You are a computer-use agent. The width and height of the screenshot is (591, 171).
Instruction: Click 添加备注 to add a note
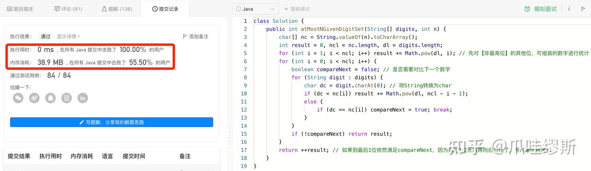click(x=195, y=36)
